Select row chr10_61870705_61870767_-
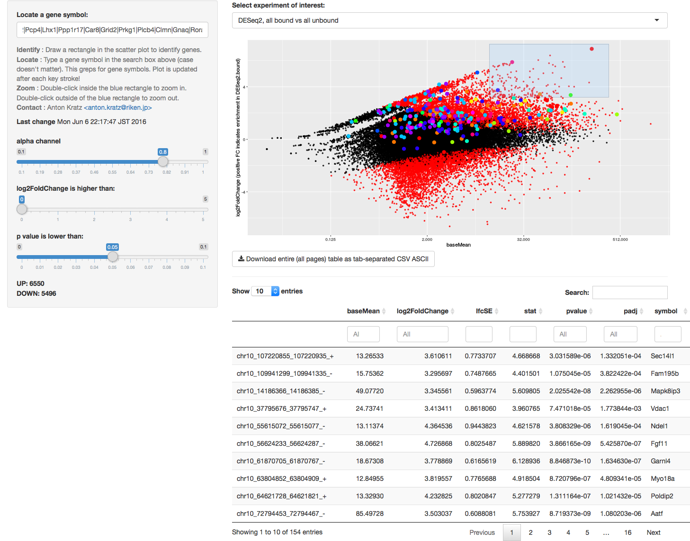The width and height of the screenshot is (690, 541). point(461,461)
